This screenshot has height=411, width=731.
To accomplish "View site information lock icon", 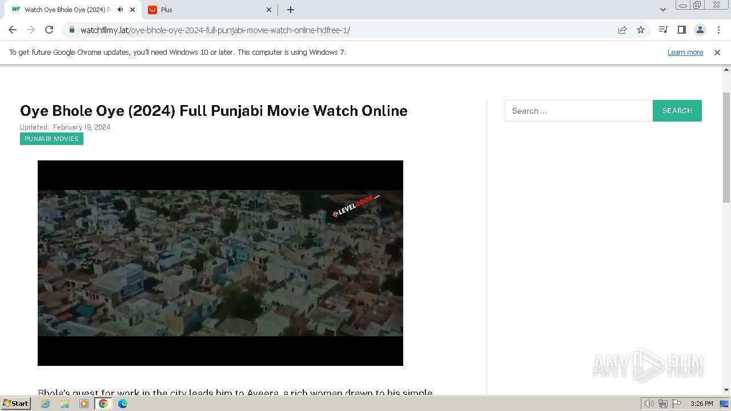I will [71, 30].
